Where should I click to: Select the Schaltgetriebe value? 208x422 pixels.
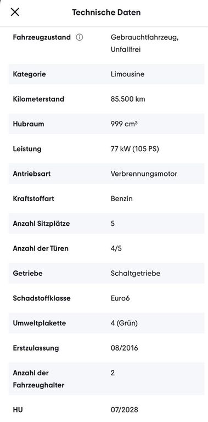[x=136, y=273]
